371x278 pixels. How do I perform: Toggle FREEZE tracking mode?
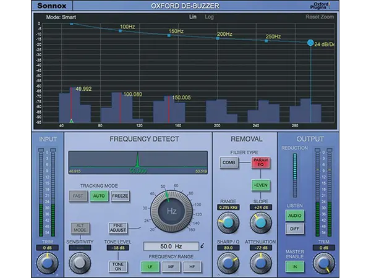(120, 196)
